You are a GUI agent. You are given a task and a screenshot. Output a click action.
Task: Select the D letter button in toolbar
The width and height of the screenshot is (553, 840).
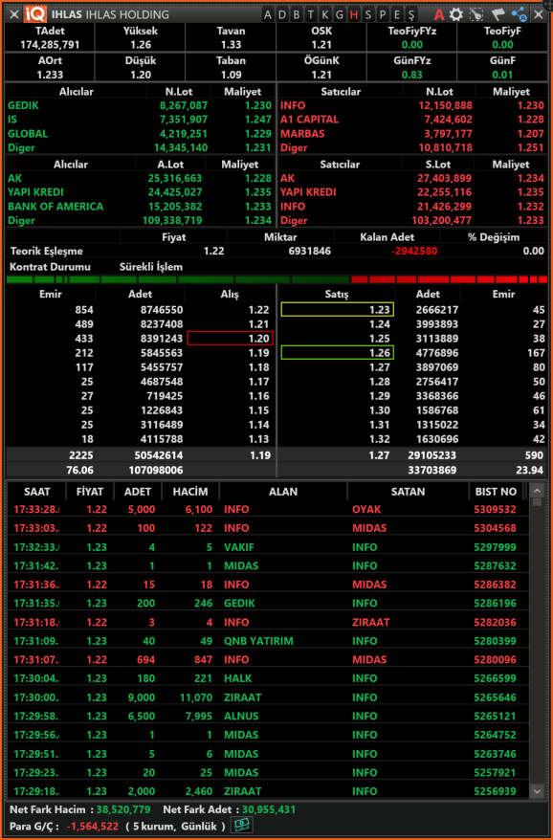pos(282,14)
